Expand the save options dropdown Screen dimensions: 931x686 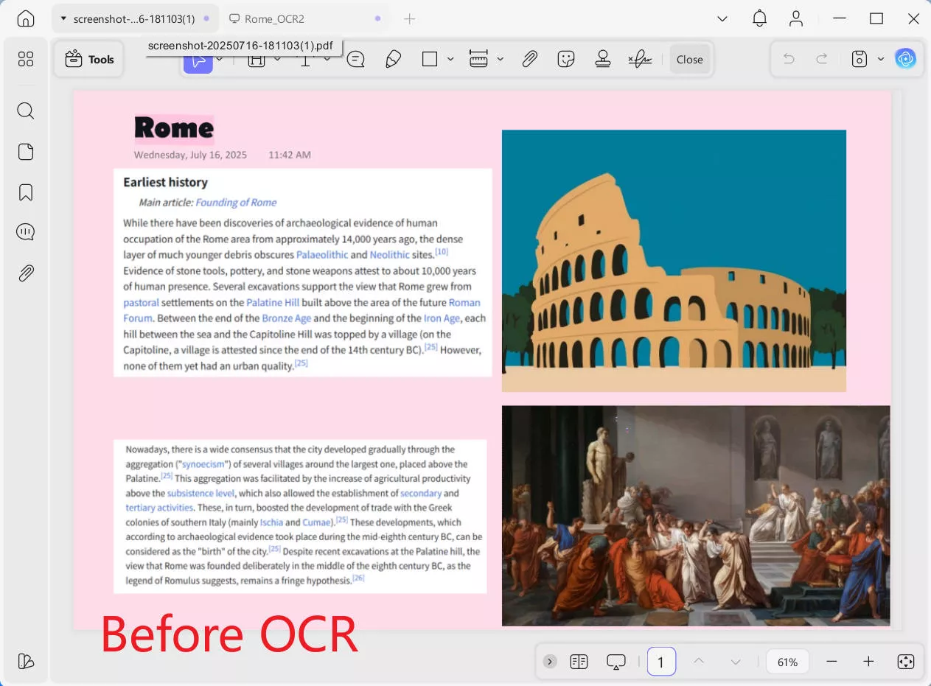pos(881,60)
